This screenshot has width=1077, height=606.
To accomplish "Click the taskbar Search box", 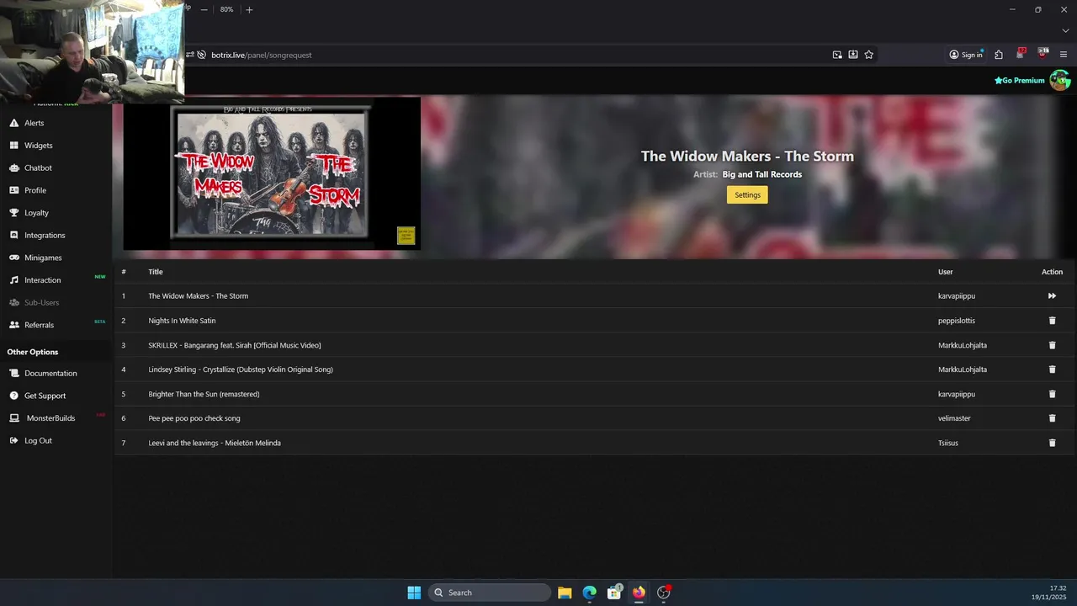I will 490,593.
